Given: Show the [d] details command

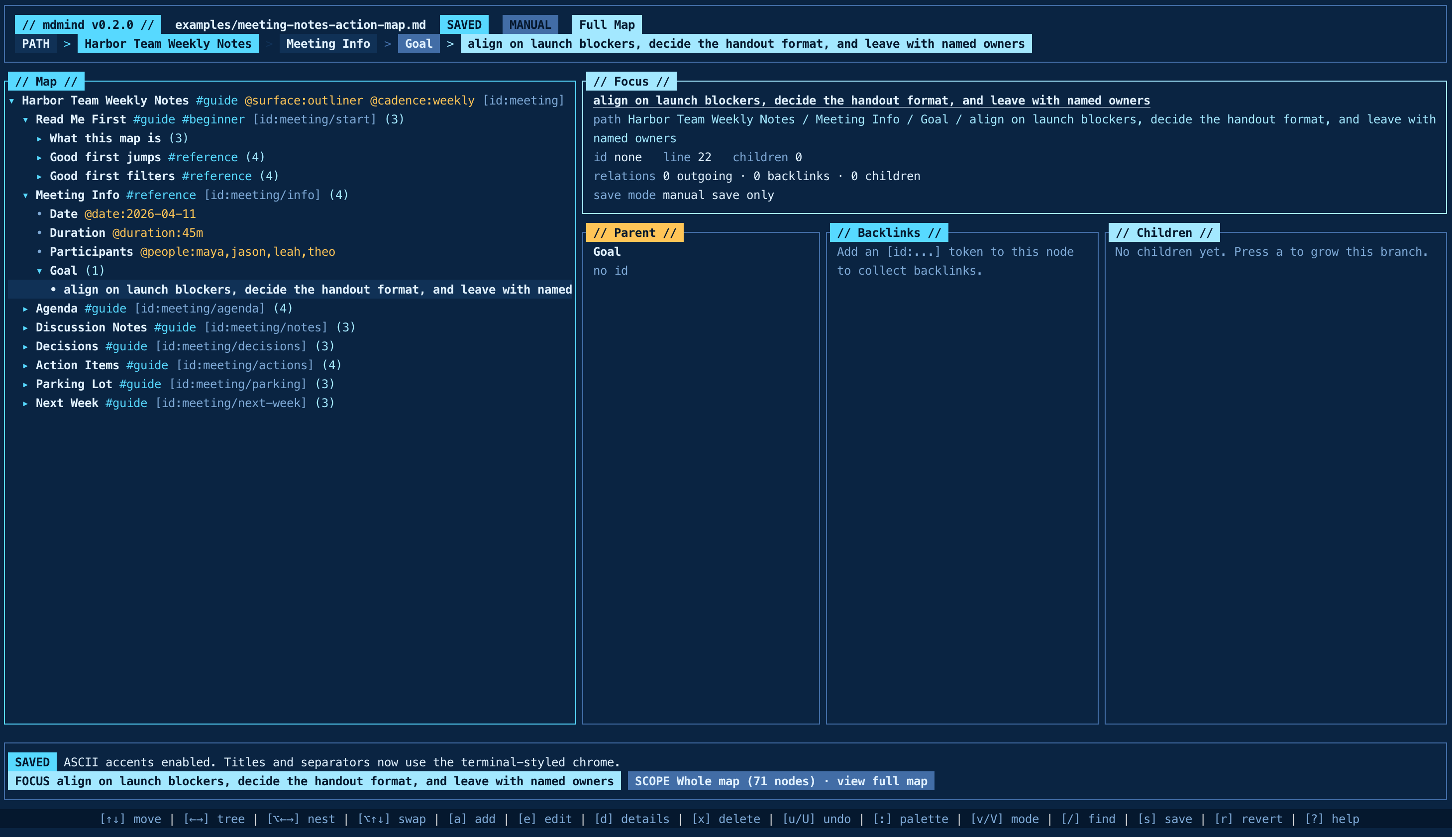Looking at the screenshot, I should [634, 819].
